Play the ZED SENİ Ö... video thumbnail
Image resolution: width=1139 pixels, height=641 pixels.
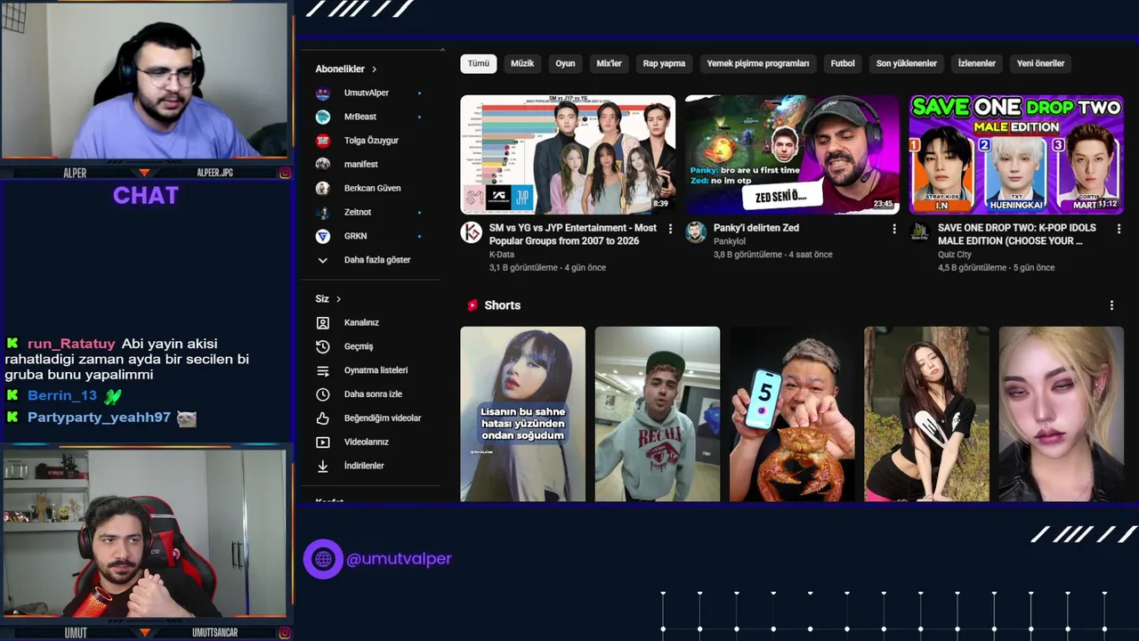point(792,155)
